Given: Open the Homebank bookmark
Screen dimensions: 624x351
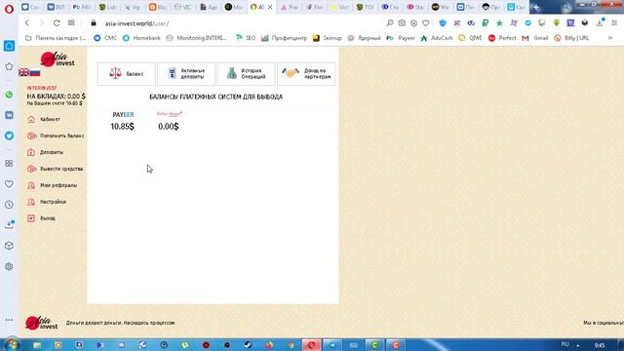Looking at the screenshot, I should click(141, 38).
